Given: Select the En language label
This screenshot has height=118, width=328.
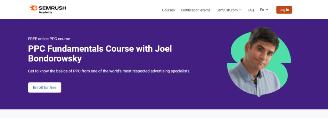Looking at the screenshot, I should tap(262, 10).
